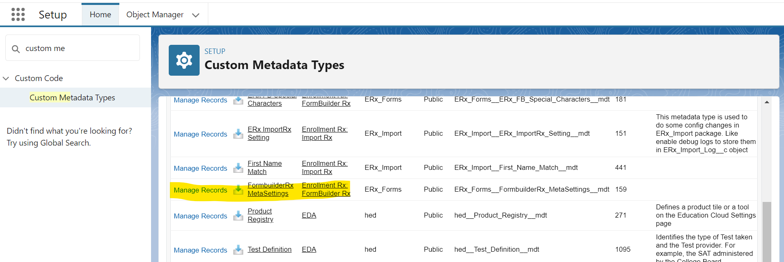Screen dimensions: 784x262
Task: Select Custom Metadata Types in sidebar
Action: (x=72, y=97)
